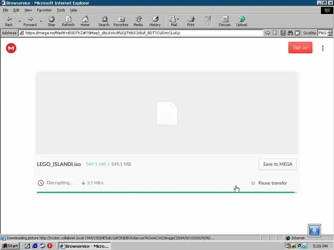Click Save to MEGA button
Image resolution: width=334 pixels, height=250 pixels.
click(278, 164)
